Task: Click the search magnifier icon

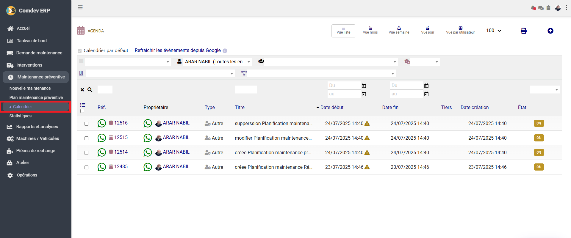Action: 90,90
